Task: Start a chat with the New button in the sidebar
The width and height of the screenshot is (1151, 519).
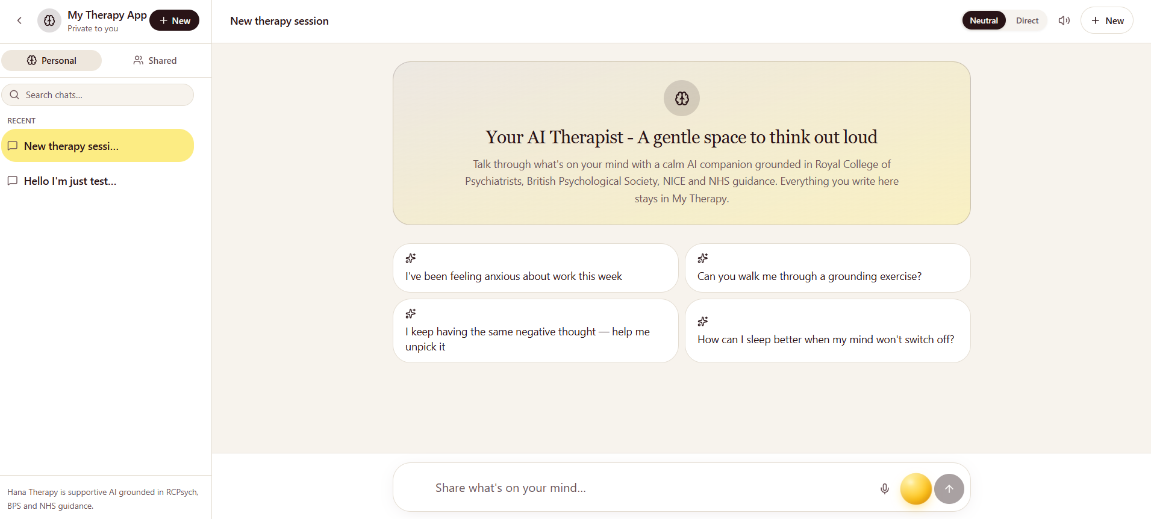Action: (174, 20)
